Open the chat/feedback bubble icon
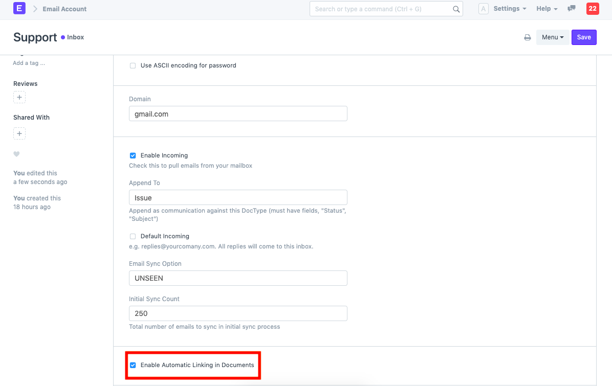The height and width of the screenshot is (386, 612). pyautogui.click(x=571, y=9)
